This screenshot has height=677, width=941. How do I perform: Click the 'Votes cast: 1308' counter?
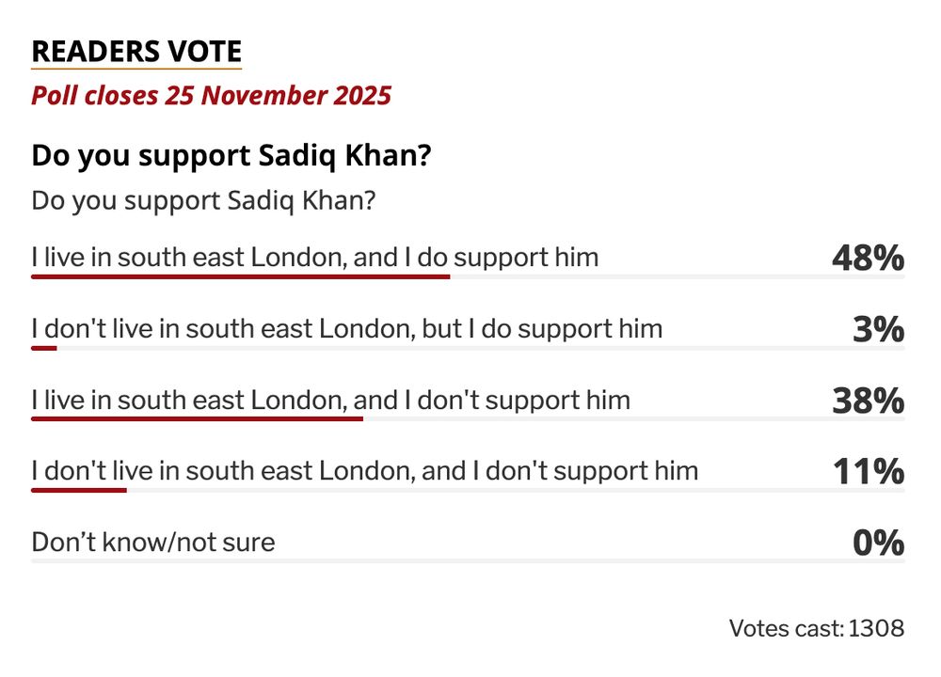click(817, 628)
